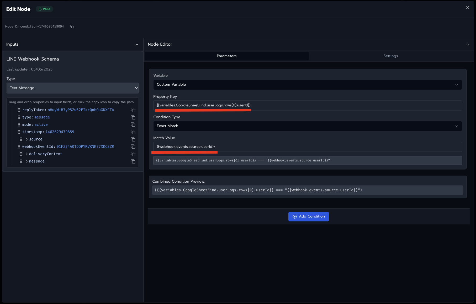Open the Condition Type dropdown (Exact Match)

pos(308,126)
